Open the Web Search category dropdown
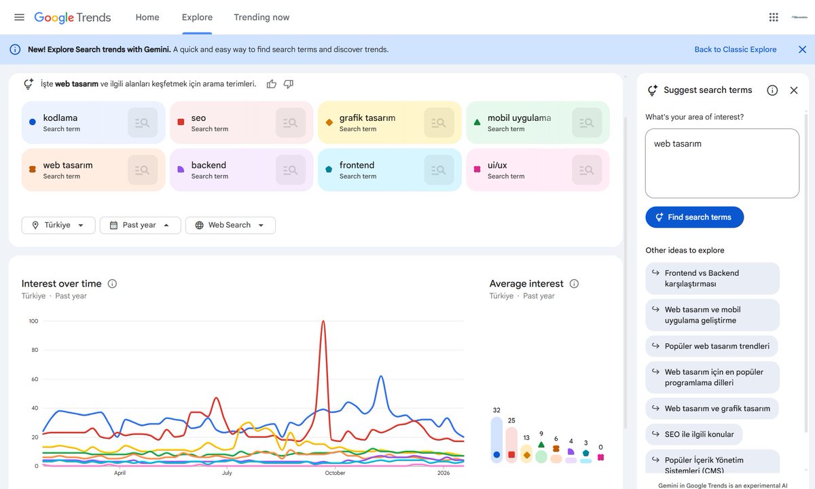 [230, 225]
